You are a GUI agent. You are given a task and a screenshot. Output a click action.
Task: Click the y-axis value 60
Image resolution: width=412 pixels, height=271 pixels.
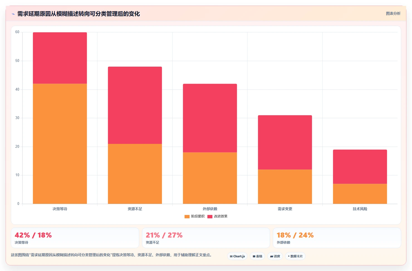[17, 32]
